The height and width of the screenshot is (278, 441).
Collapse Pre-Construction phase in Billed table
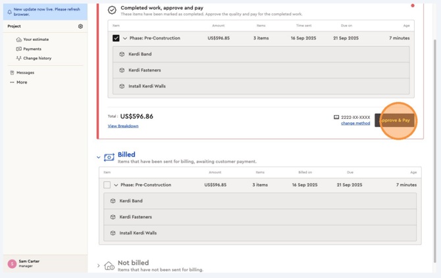[116, 185]
